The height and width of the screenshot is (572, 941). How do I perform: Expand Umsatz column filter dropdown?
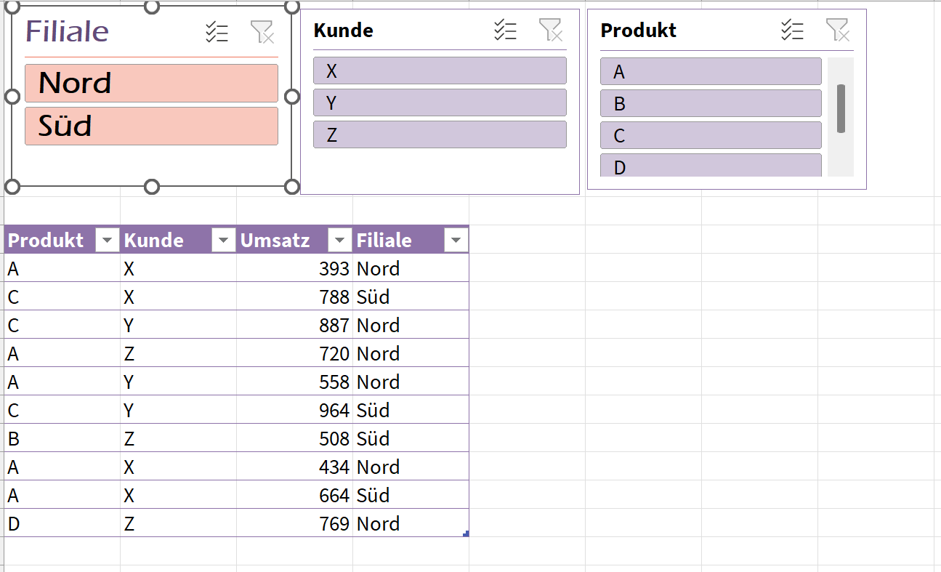[340, 241]
